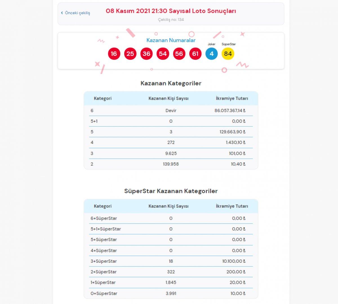The height and width of the screenshot is (304, 338).
Task: Select the Devir jackpot row amount 86.057.367,14
Action: [230, 110]
